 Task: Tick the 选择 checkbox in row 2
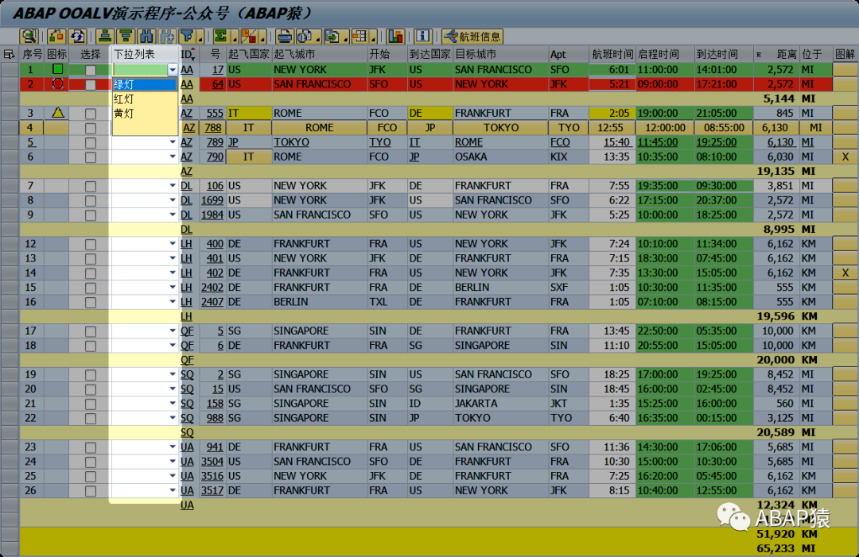click(91, 85)
